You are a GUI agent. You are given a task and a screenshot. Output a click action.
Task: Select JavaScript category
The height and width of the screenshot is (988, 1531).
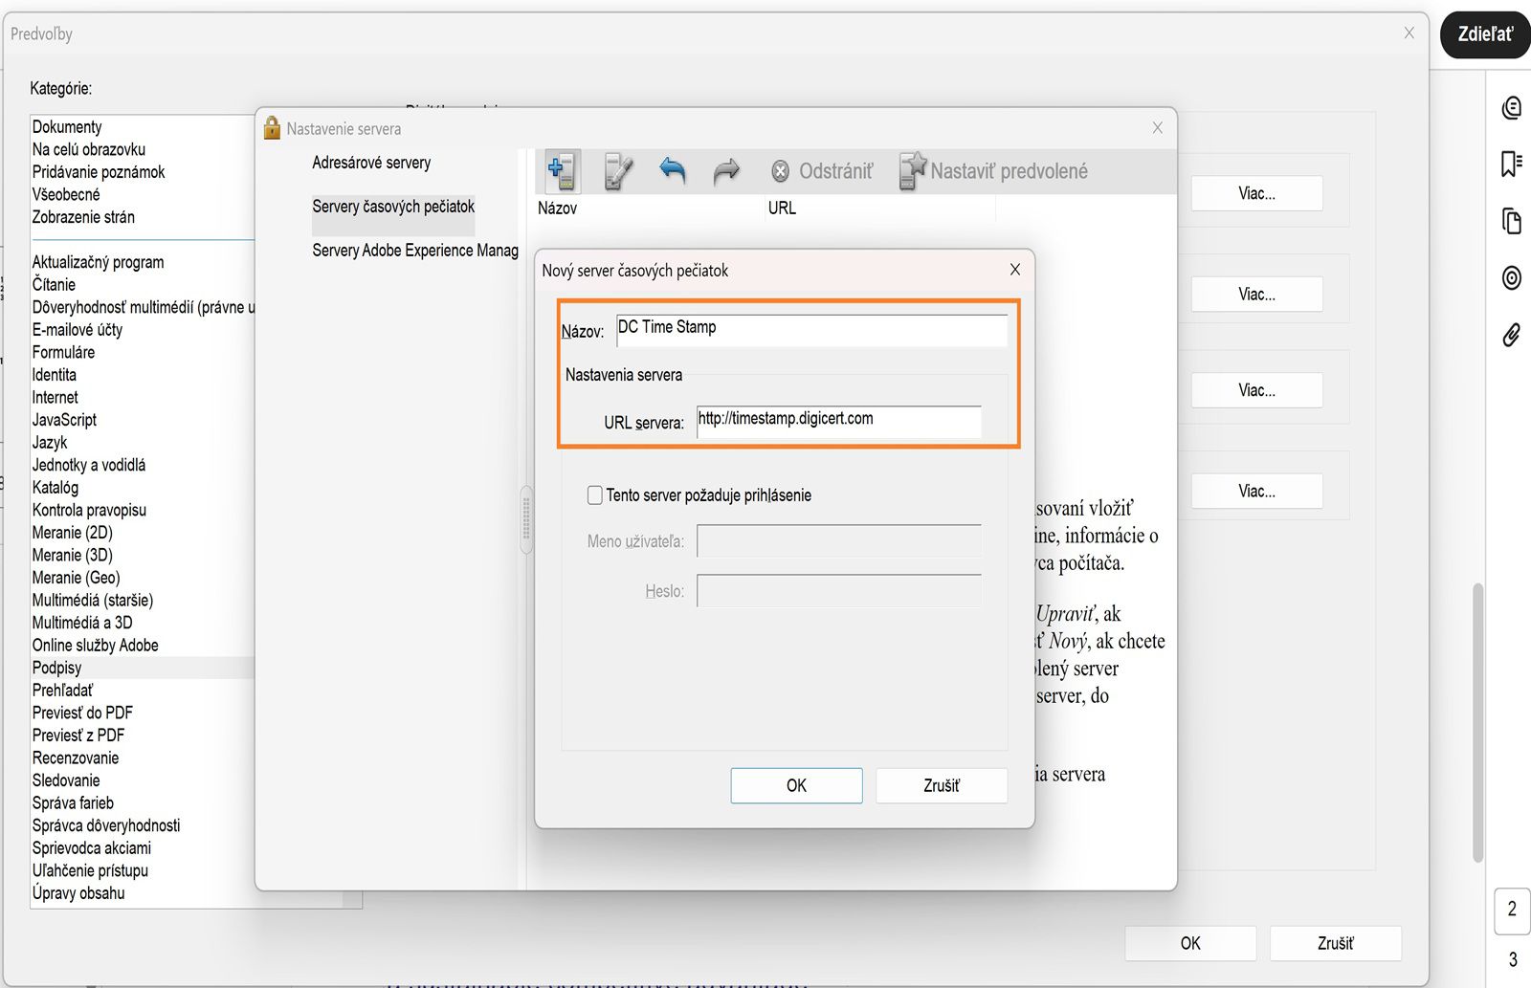pyautogui.click(x=64, y=420)
